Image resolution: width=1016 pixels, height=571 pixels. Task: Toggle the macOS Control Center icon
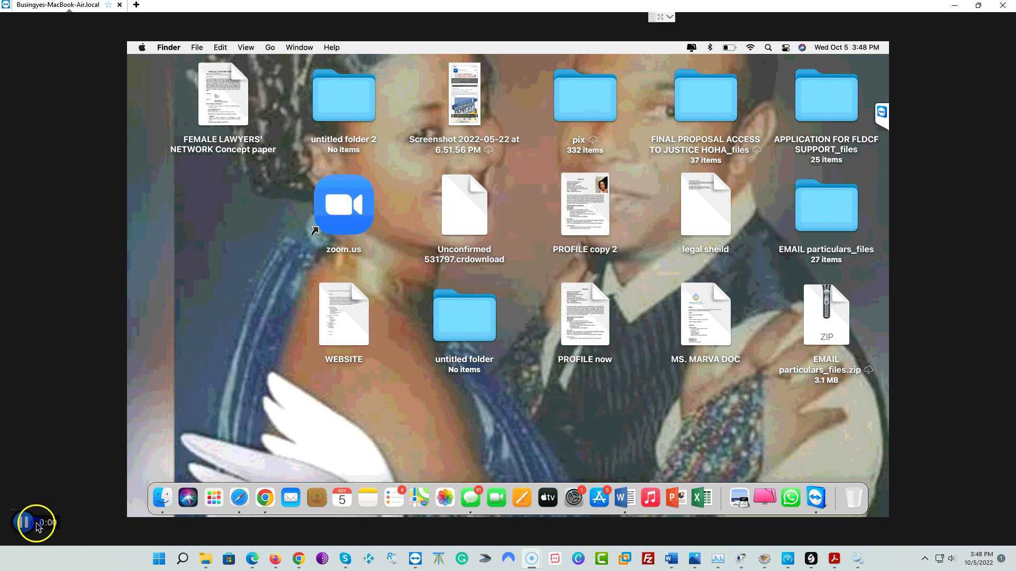pyautogui.click(x=786, y=48)
